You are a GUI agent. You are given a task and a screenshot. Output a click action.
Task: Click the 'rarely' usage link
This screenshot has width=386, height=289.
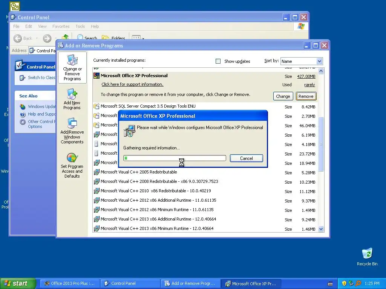310,85
